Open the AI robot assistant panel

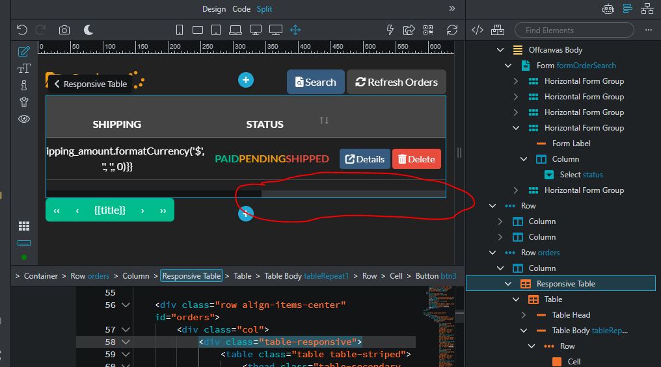608,9
